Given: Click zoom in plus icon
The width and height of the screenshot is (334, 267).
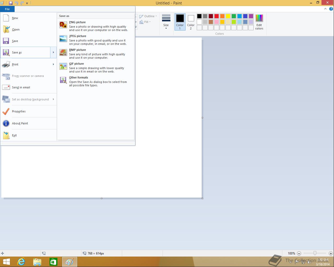Looking at the screenshot, I should pos(331,253).
